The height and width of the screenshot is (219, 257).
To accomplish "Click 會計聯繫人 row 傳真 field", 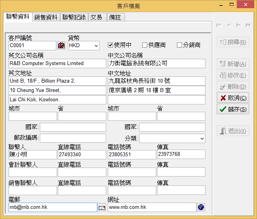I will [181, 172].
